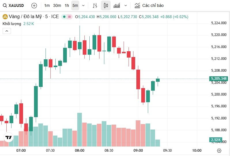Open XAUUSD symbol search

click(x=13, y=5)
